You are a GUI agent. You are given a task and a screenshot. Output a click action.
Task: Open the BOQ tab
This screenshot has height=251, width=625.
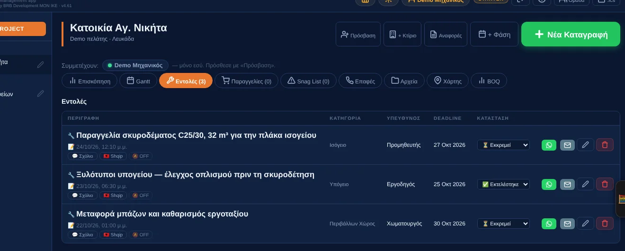click(489, 81)
